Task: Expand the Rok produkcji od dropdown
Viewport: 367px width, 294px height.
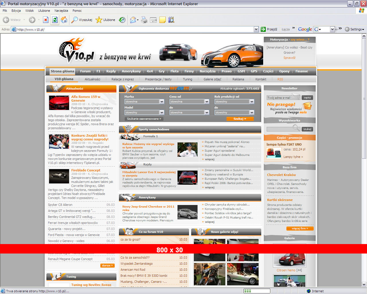Action: point(252,102)
